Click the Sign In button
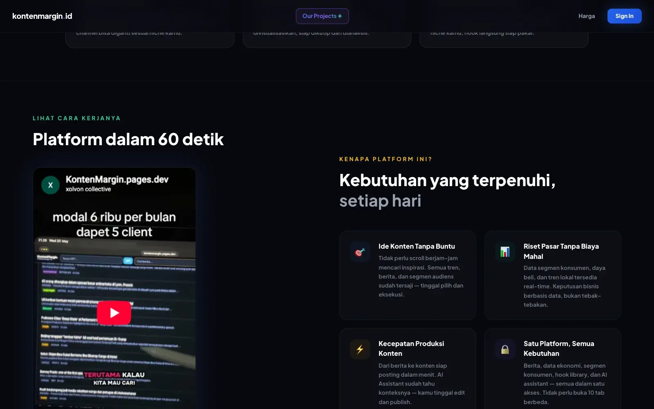The height and width of the screenshot is (409, 654). click(x=624, y=16)
